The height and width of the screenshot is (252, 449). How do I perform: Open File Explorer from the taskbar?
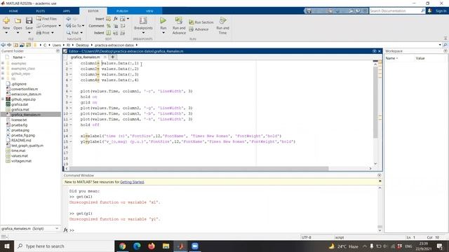coord(166,246)
